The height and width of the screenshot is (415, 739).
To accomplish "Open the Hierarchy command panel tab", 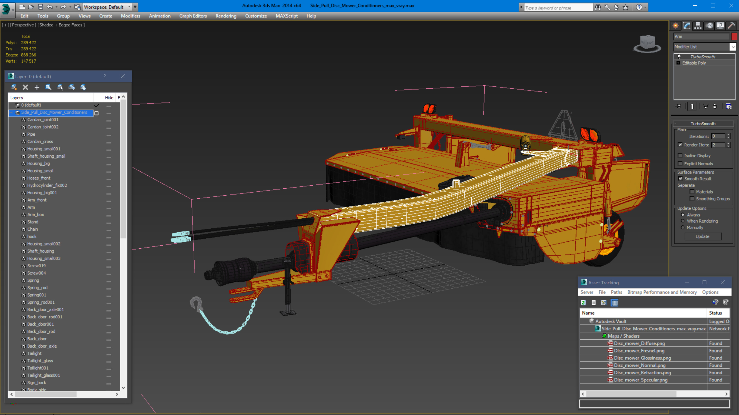I will [698, 26].
